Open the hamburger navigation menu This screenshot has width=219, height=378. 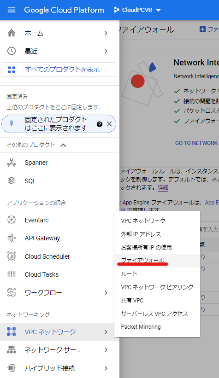pyautogui.click(x=12, y=10)
